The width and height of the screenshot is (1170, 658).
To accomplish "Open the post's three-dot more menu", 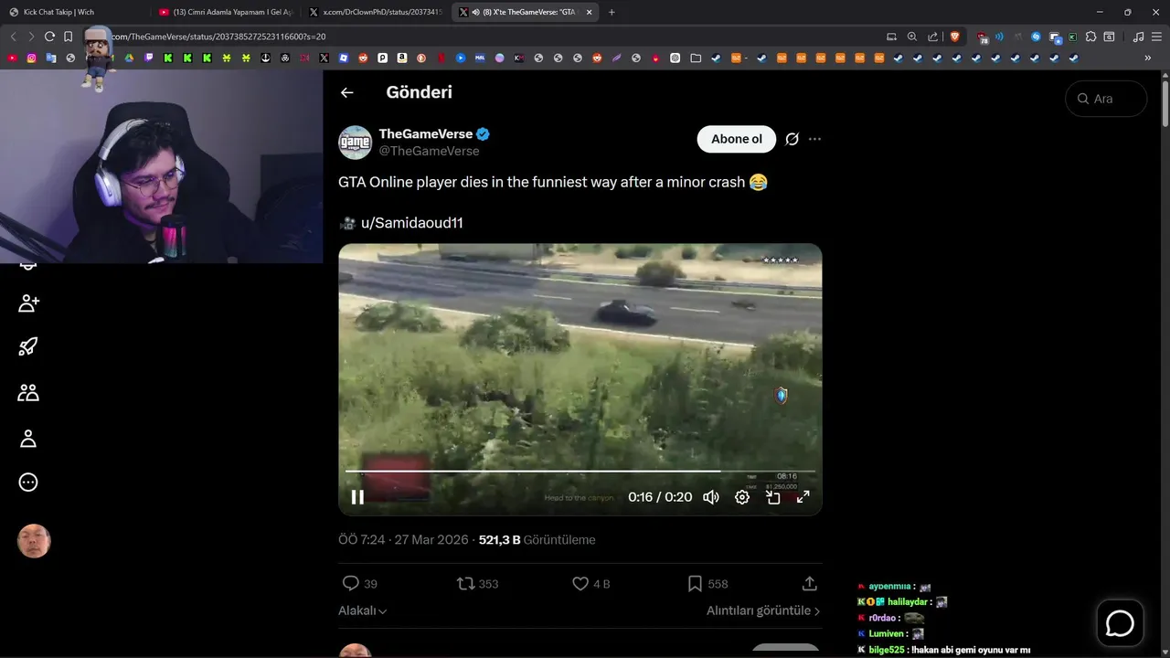I will click(x=814, y=139).
